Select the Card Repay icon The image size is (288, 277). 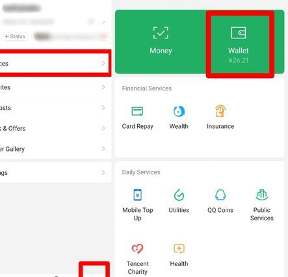point(137,111)
